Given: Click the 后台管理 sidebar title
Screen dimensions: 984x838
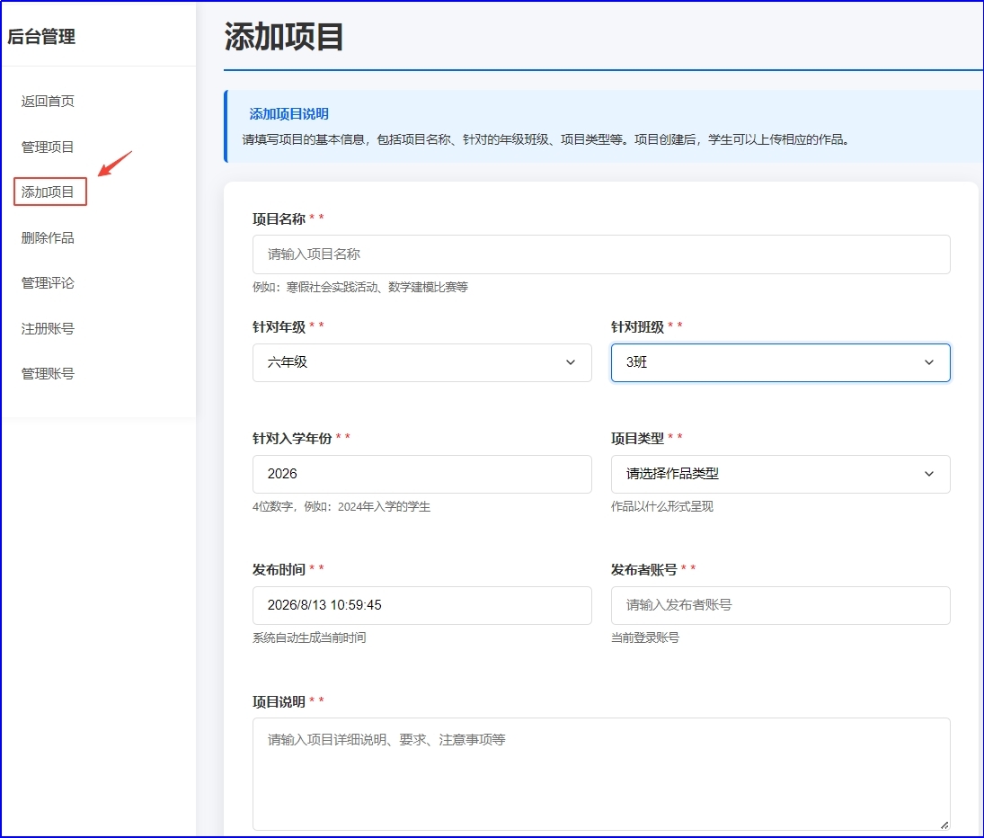Looking at the screenshot, I should coord(41,36).
